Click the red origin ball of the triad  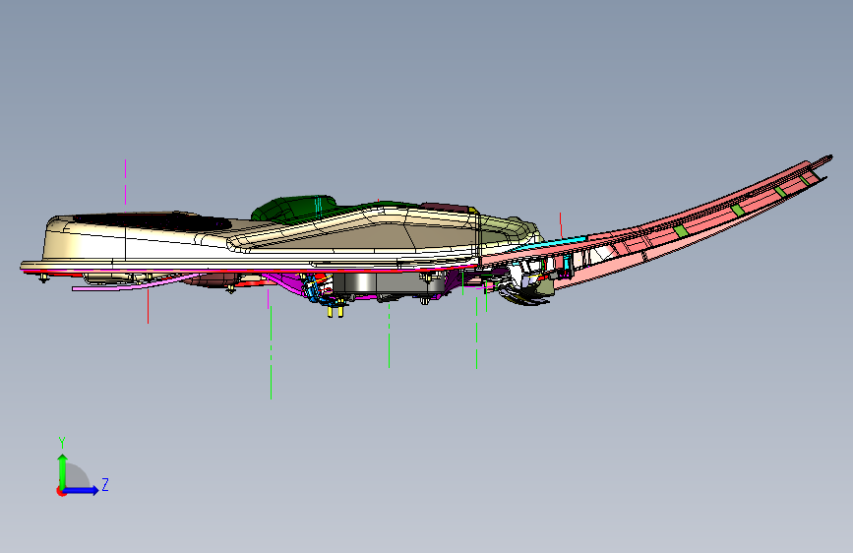click(x=61, y=491)
